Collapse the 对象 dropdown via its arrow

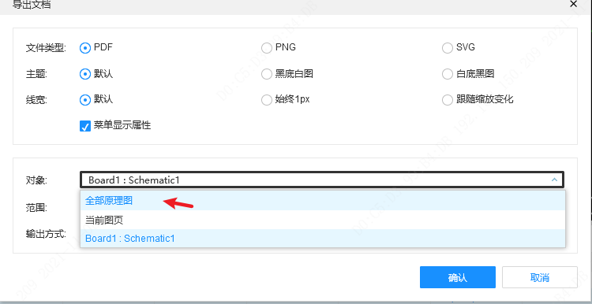[554, 180]
